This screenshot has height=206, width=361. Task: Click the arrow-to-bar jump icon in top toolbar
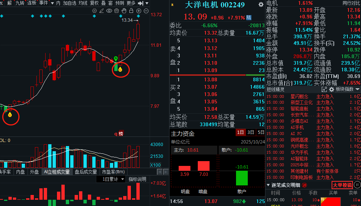tap(140, 3)
